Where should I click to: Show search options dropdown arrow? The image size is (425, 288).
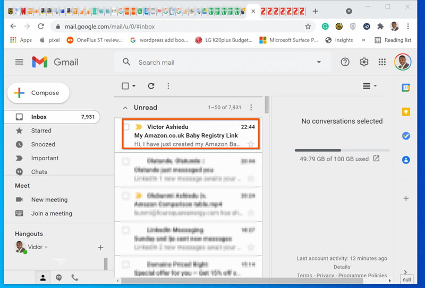(319, 62)
